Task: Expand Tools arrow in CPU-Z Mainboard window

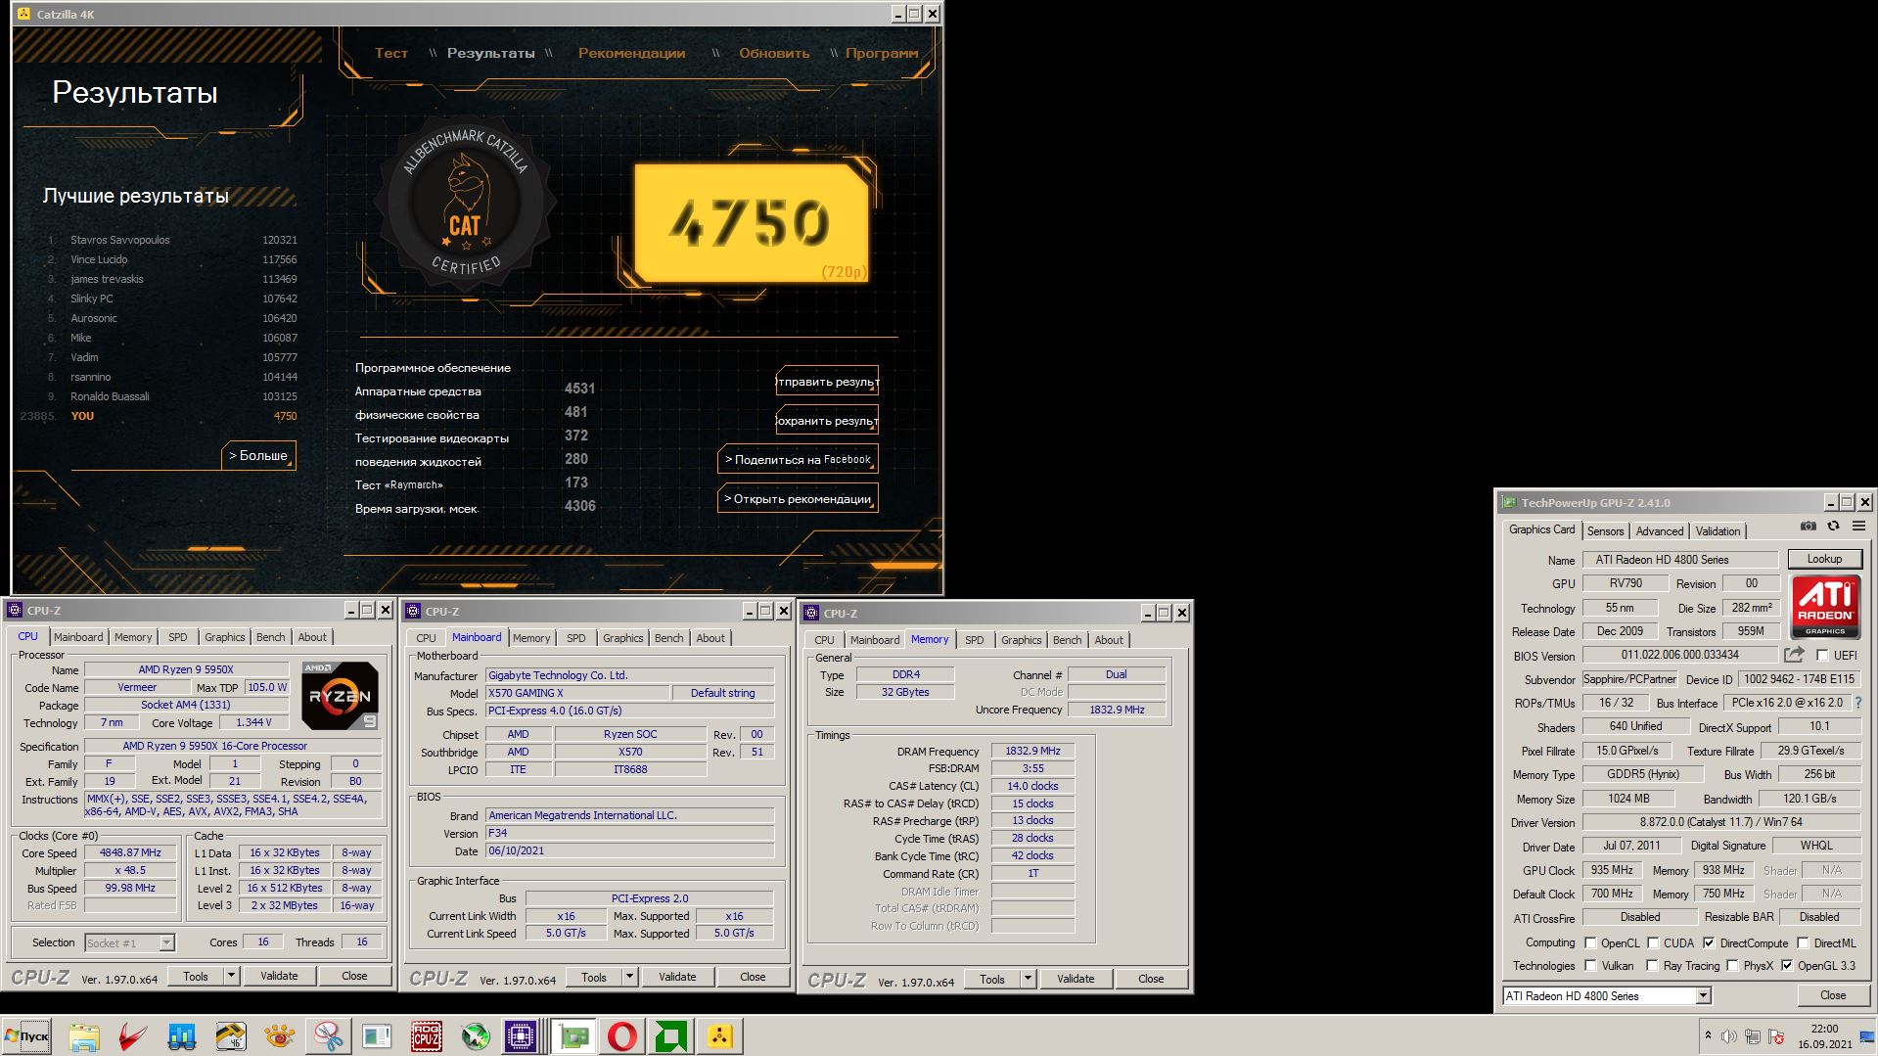Action: click(x=629, y=977)
